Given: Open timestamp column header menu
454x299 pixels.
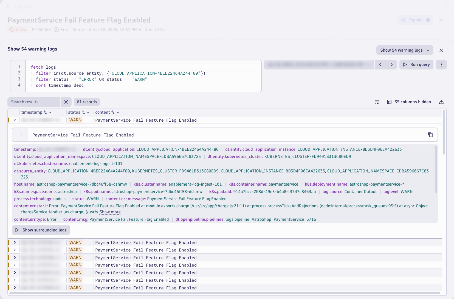Looking at the screenshot, I should [50, 112].
